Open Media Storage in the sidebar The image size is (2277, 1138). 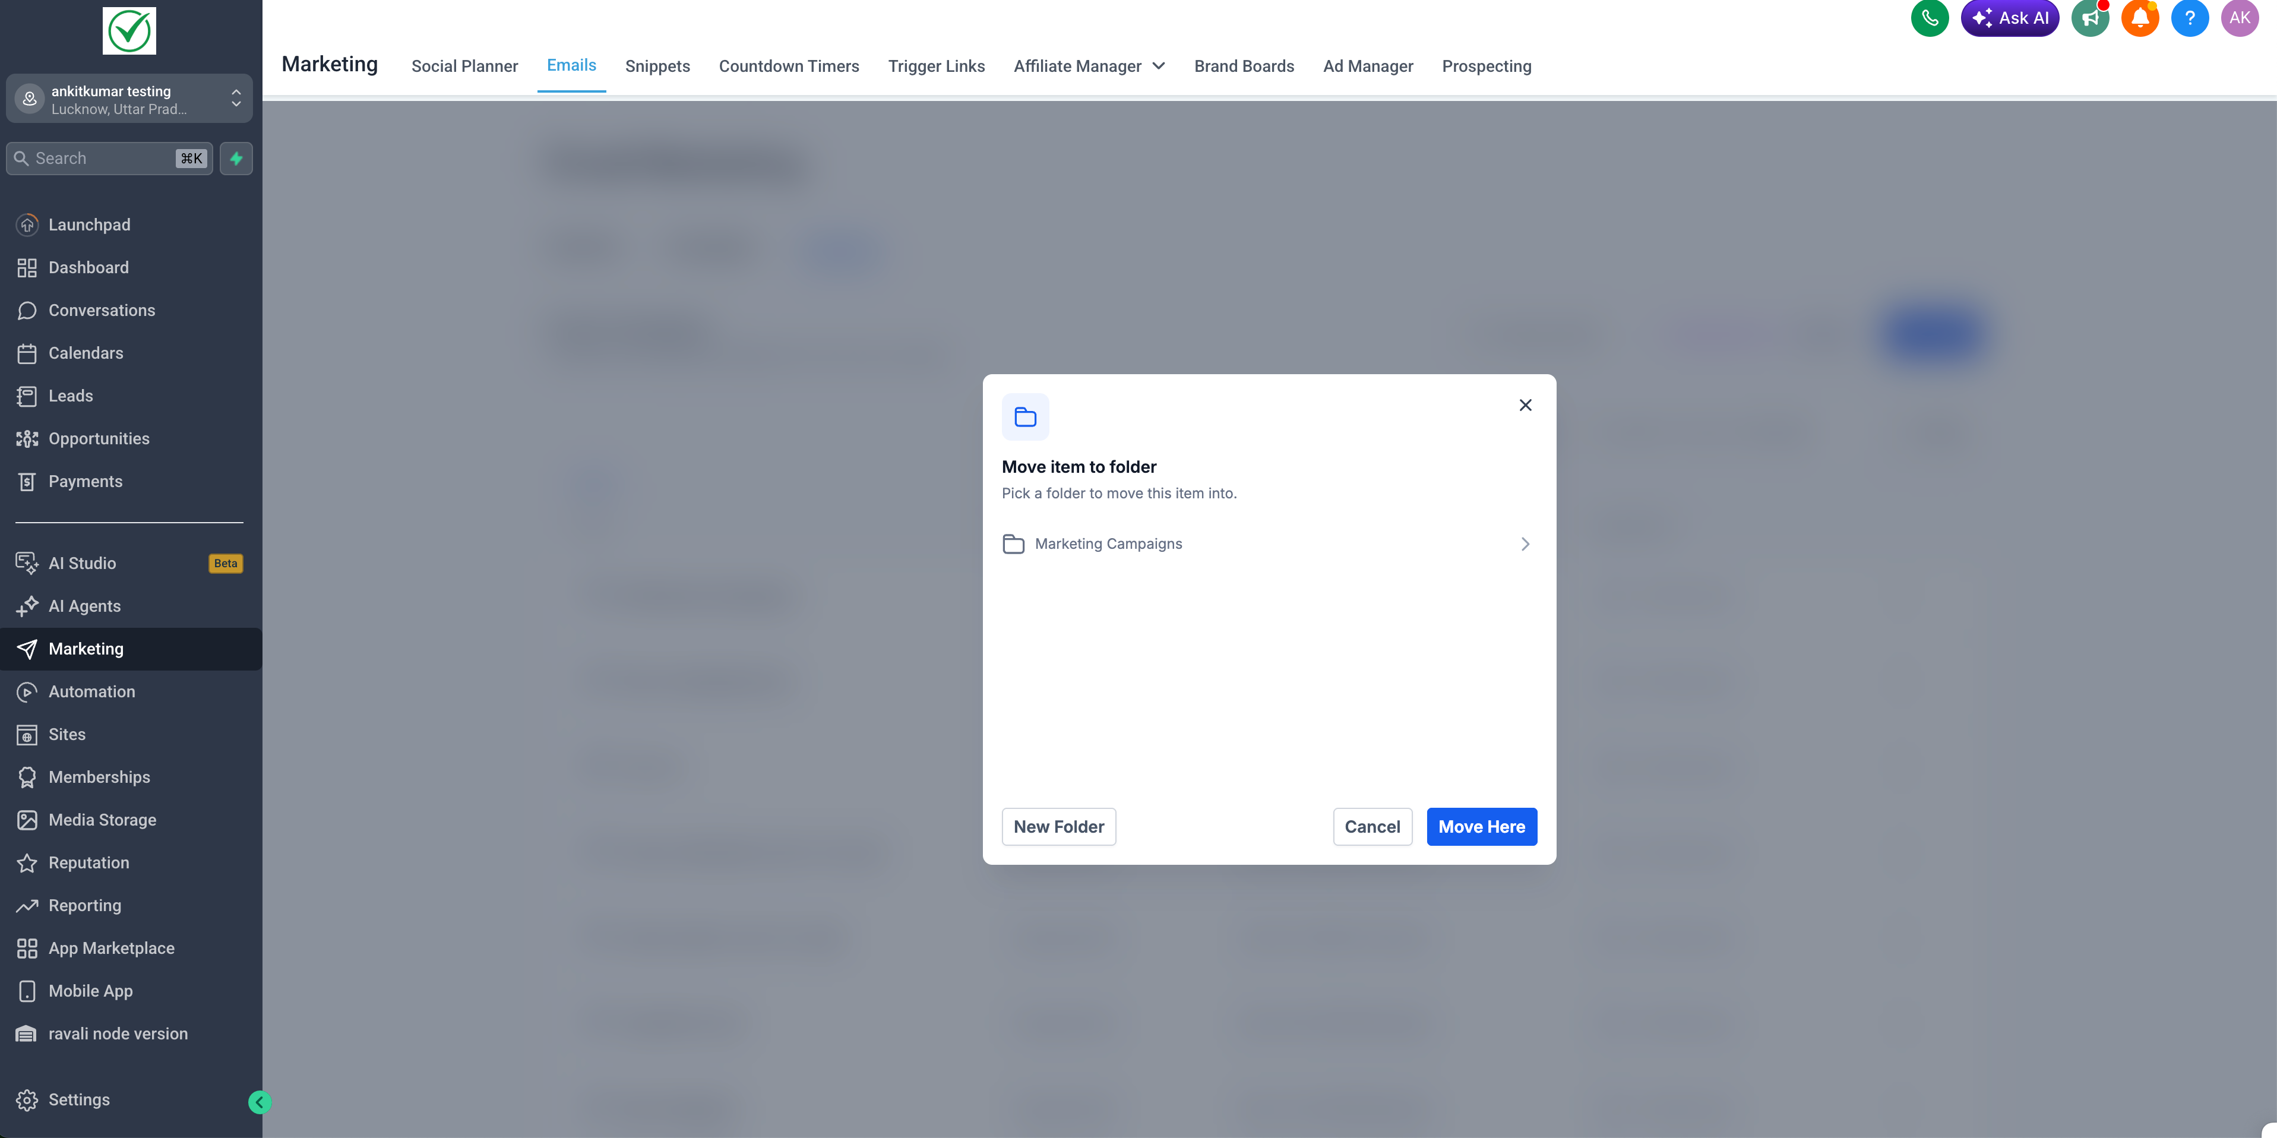click(102, 820)
